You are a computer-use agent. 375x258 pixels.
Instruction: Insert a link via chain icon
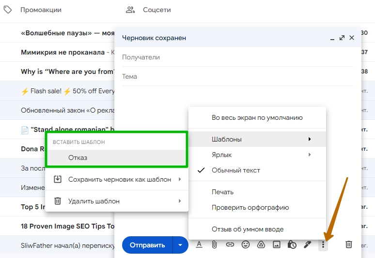230,244
